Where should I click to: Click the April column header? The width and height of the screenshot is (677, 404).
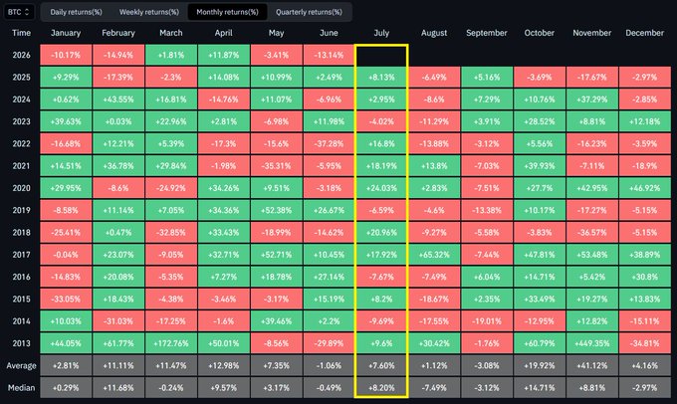click(x=224, y=33)
